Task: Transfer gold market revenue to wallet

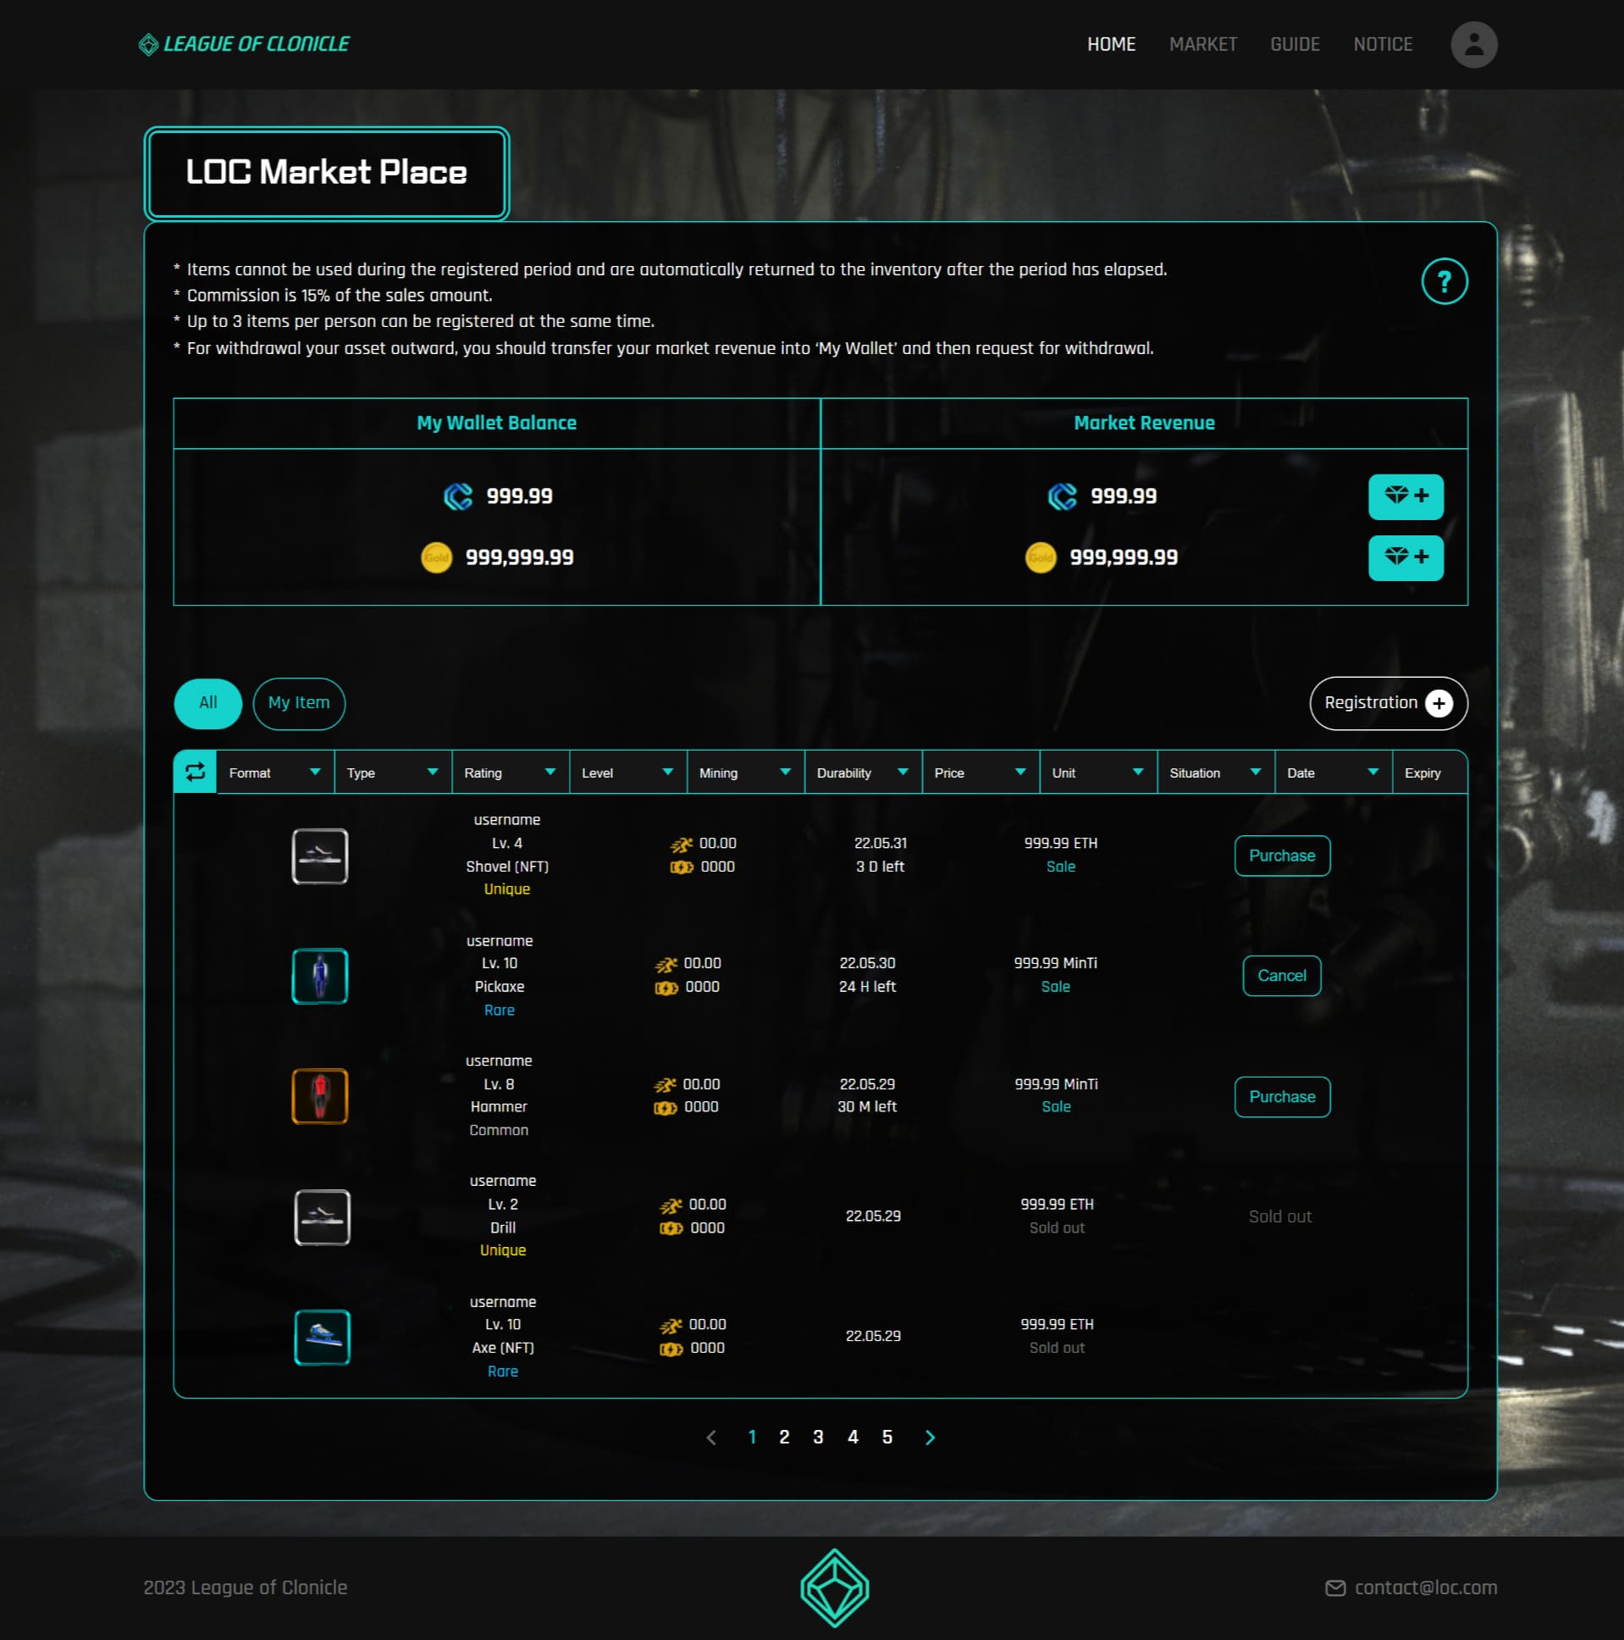Action: pos(1405,557)
